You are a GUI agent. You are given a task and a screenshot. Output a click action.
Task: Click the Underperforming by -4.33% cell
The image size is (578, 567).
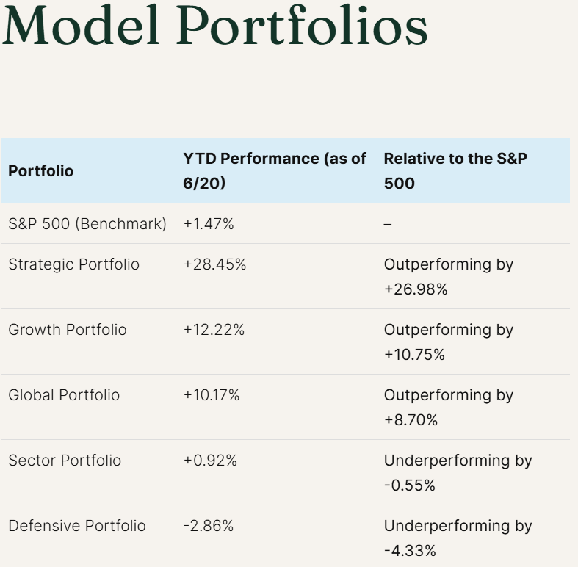tap(458, 538)
